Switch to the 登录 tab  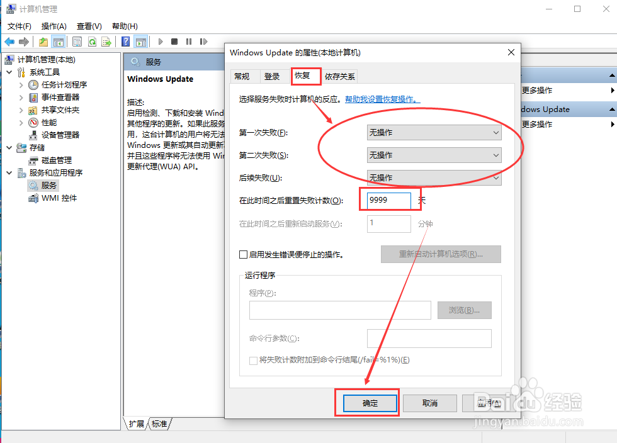[x=272, y=76]
